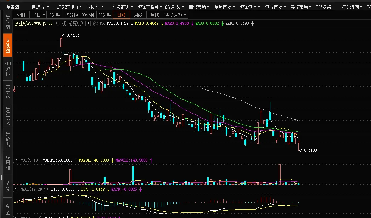Screen dimensions: 371x218
Task: Click the MA60:0.5490 value
Action: click(x=237, y=23)
